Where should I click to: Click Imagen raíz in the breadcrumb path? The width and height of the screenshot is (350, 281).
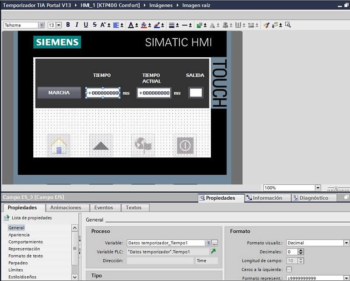(196, 5)
